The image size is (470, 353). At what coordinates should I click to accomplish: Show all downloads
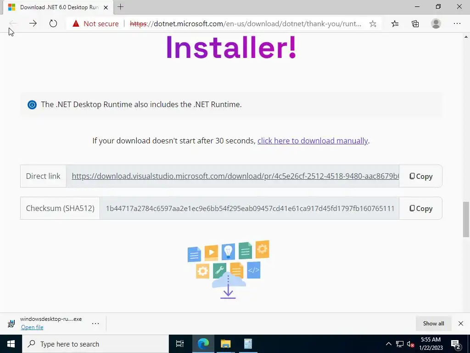click(433, 323)
